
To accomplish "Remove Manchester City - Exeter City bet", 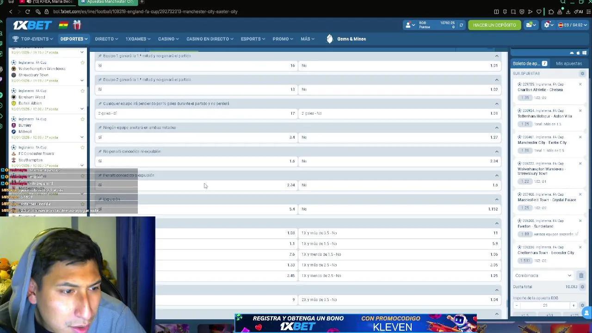I will tap(580, 137).
